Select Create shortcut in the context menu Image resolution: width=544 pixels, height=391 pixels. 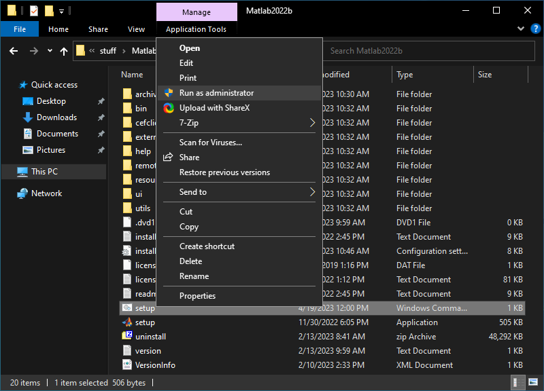[207, 246]
